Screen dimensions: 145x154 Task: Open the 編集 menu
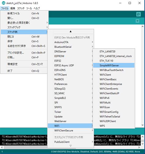[13, 8]
